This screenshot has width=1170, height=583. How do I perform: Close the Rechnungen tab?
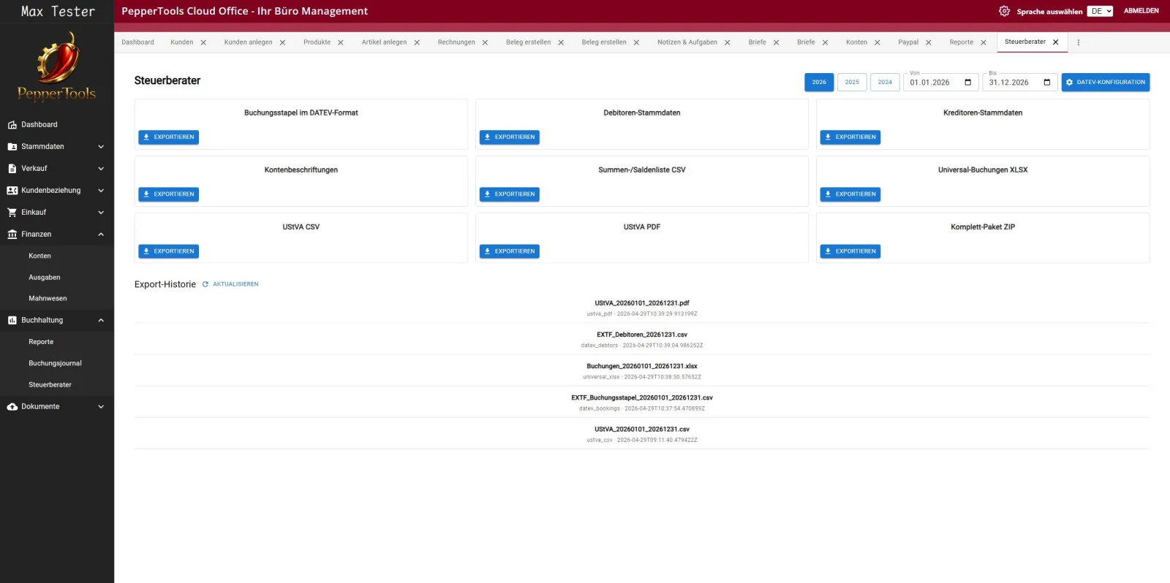[x=485, y=42]
